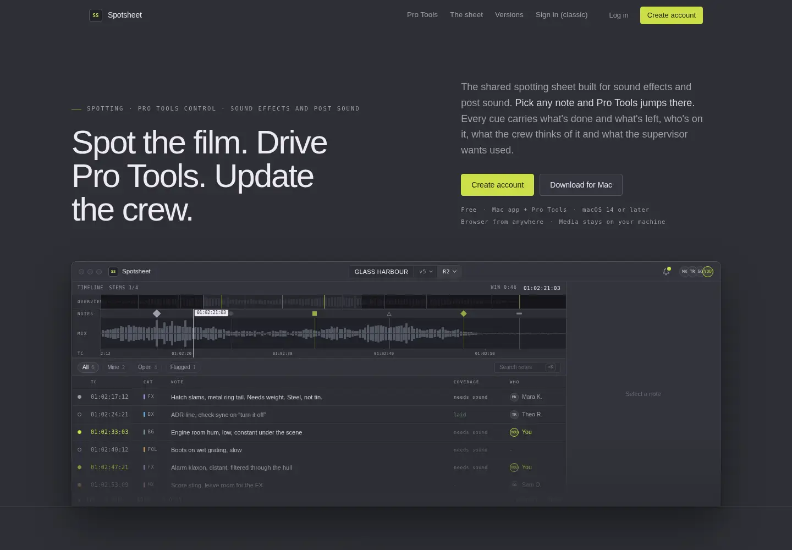Select the green diamond note marker on timeline
The image size is (792, 550).
pyautogui.click(x=464, y=313)
